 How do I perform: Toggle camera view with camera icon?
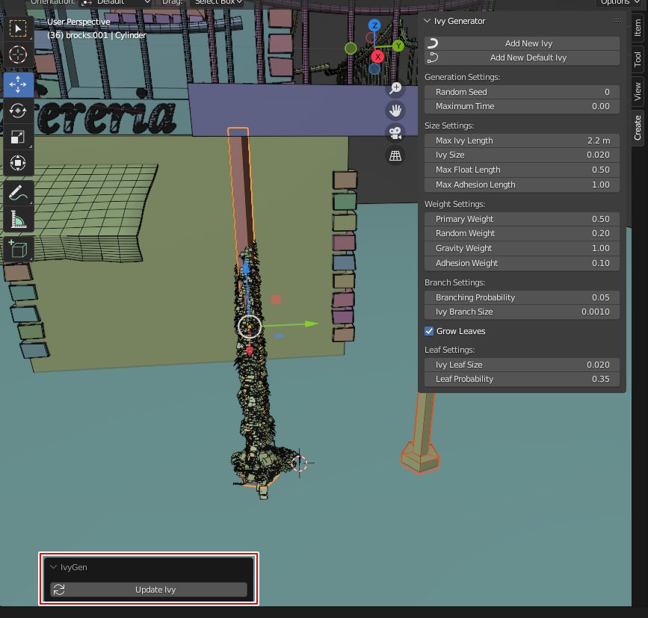coord(395,133)
